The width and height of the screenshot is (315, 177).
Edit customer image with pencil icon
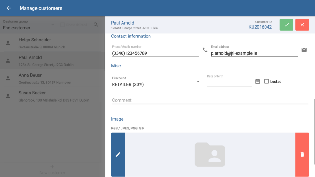(118, 155)
